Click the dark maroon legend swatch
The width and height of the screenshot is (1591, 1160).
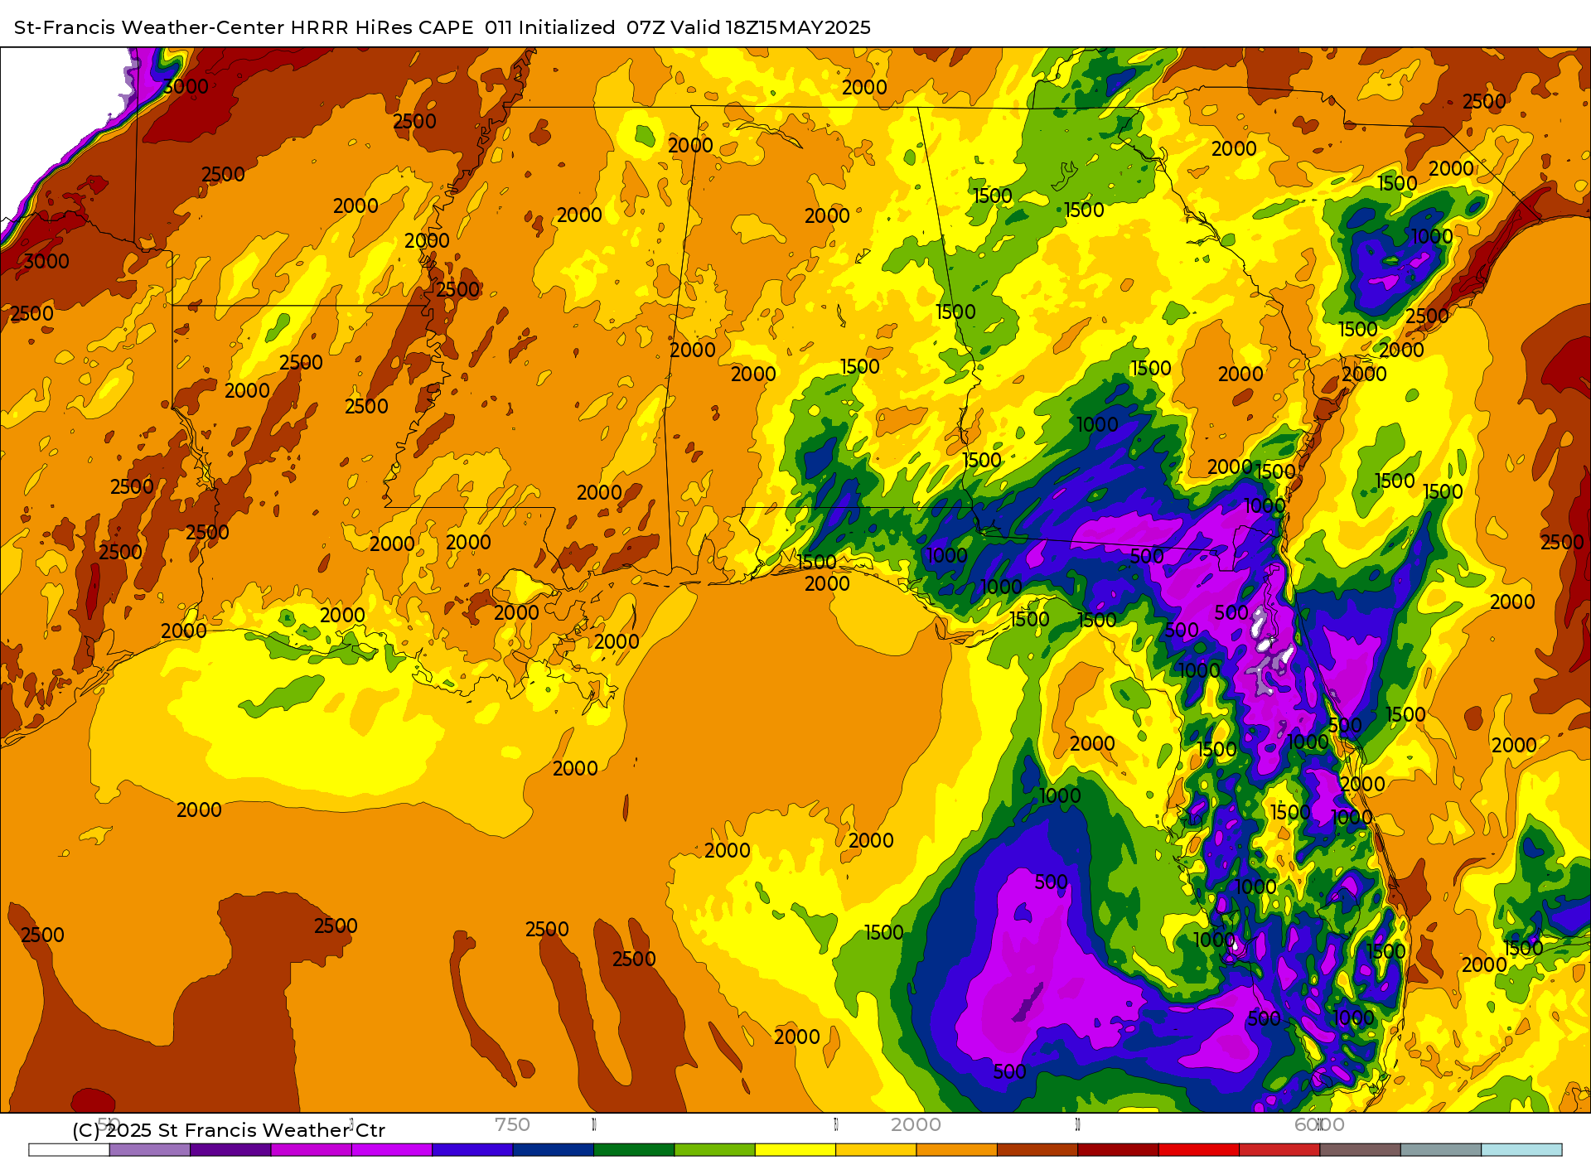[1118, 1150]
